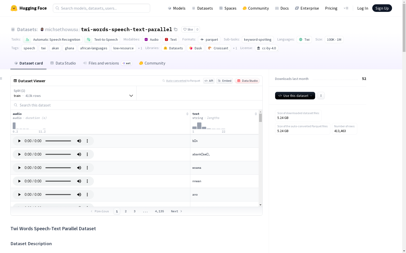Viewport: 406px width, 253px height.
Task: Play audio for the abank?se? row
Action: tap(19, 154)
